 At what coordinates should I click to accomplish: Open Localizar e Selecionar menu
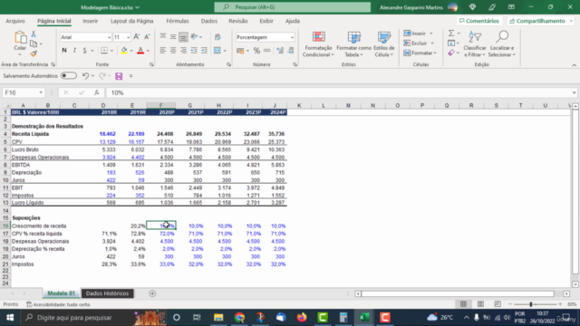tap(502, 44)
